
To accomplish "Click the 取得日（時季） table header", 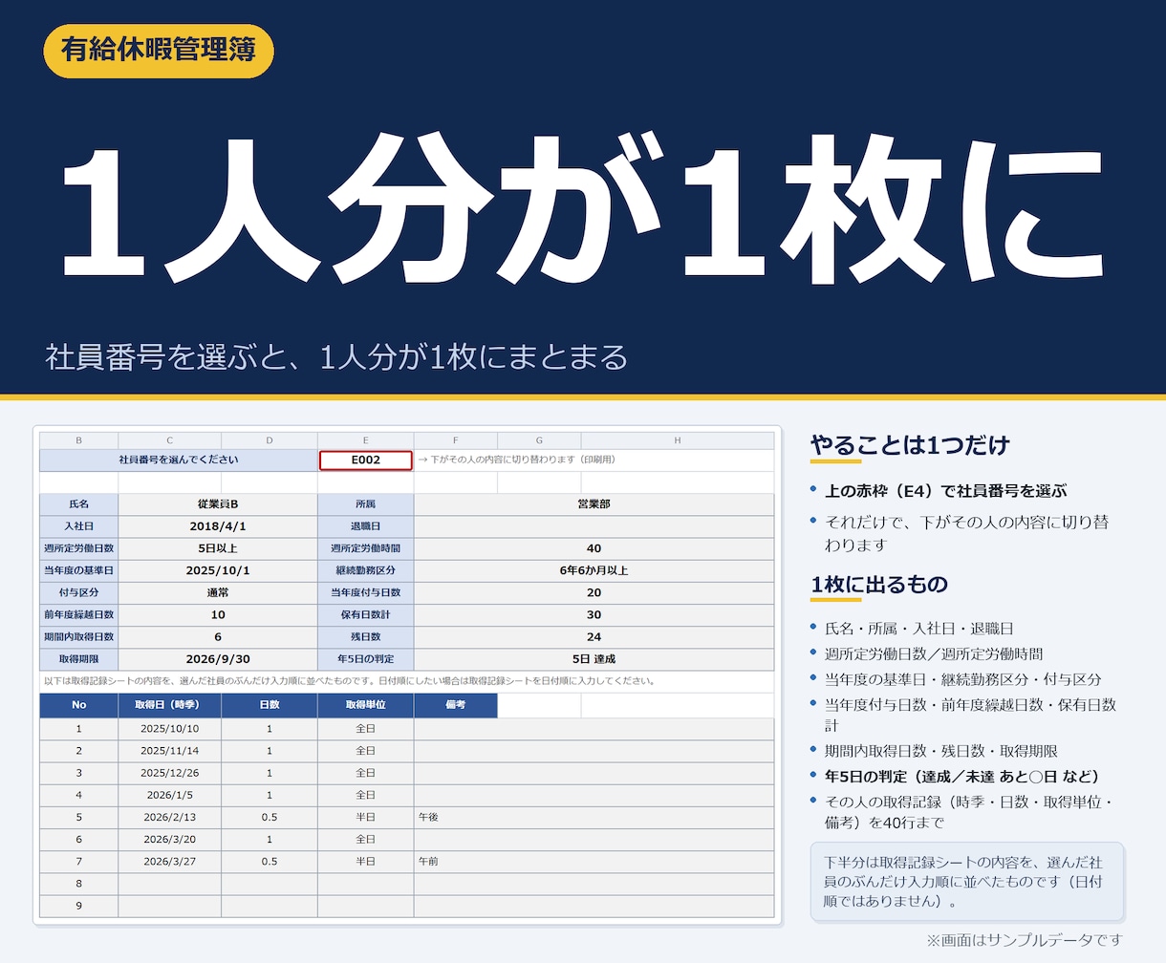I will pos(169,705).
